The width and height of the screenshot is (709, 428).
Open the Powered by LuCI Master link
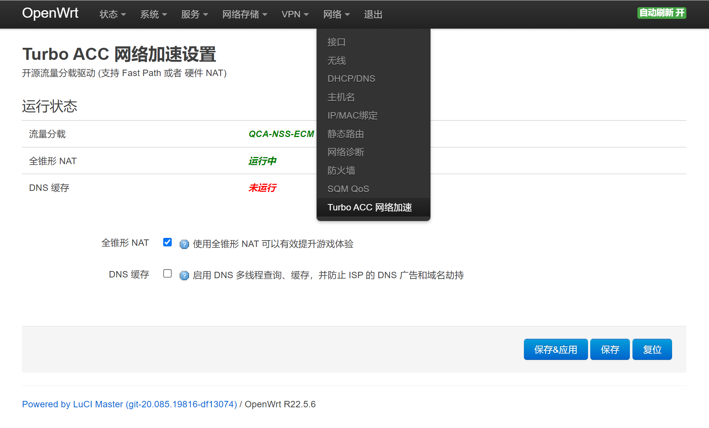point(129,404)
